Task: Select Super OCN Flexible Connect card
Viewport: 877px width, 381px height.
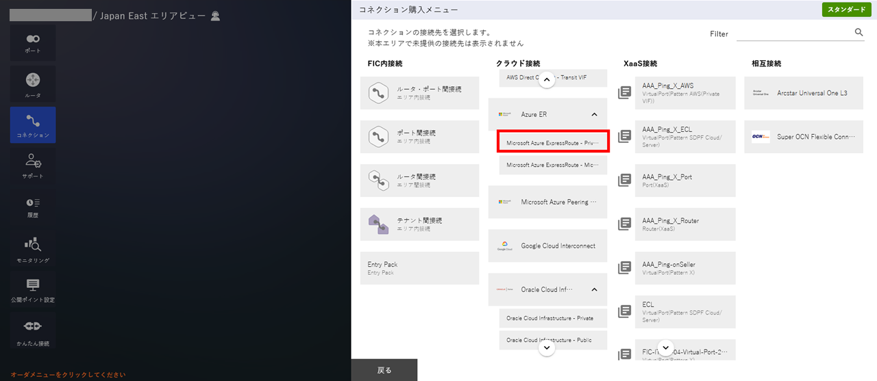Action: click(804, 137)
